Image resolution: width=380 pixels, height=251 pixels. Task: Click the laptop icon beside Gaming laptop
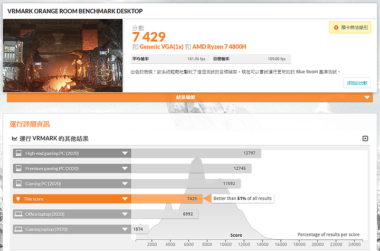tap(18, 229)
